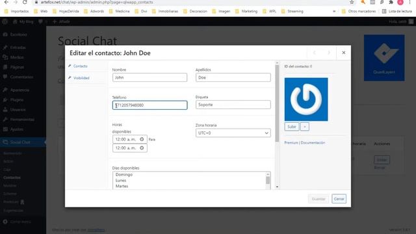Click the Añadir plus in admin bar
416x234 pixels.
[x=61, y=21]
